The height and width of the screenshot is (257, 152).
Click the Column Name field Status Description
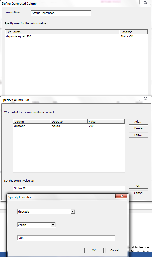pyautogui.click(x=61, y=13)
